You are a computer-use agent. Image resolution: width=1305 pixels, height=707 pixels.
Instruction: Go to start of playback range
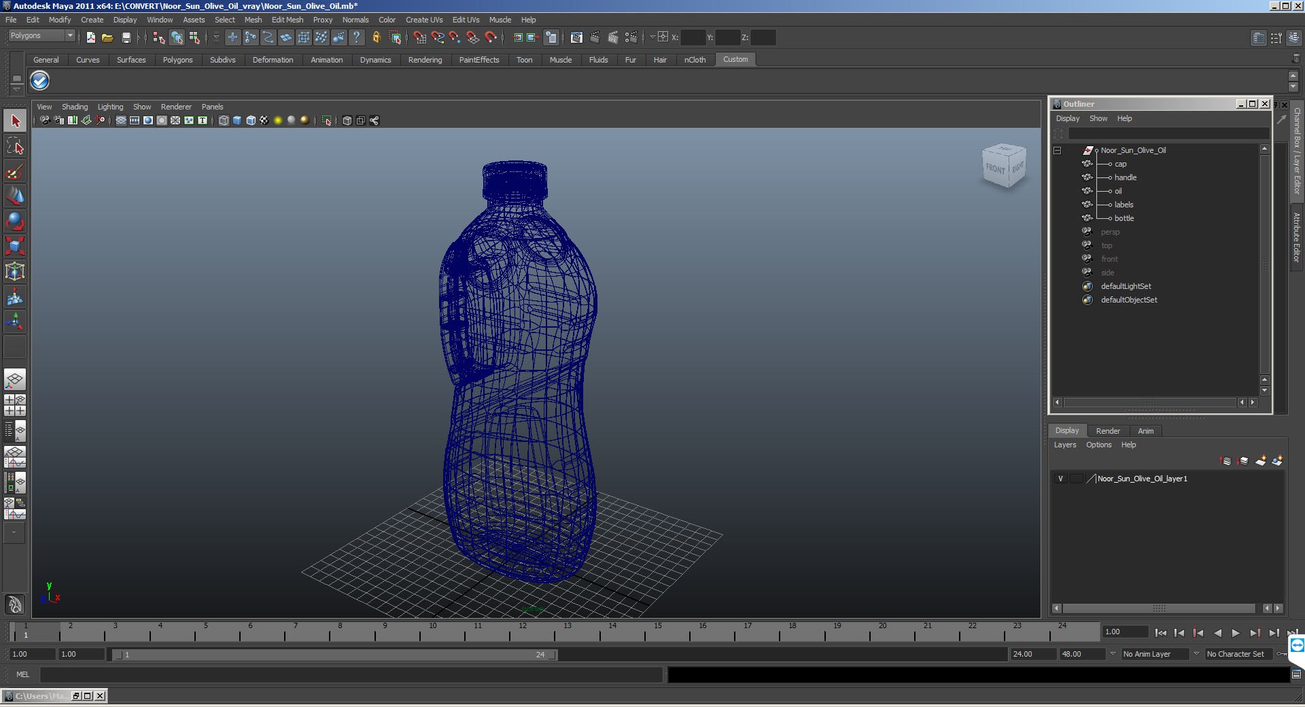1161,633
